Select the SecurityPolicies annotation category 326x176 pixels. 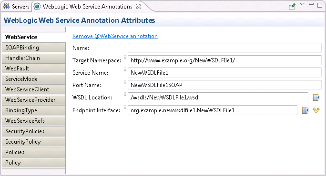[34, 131]
